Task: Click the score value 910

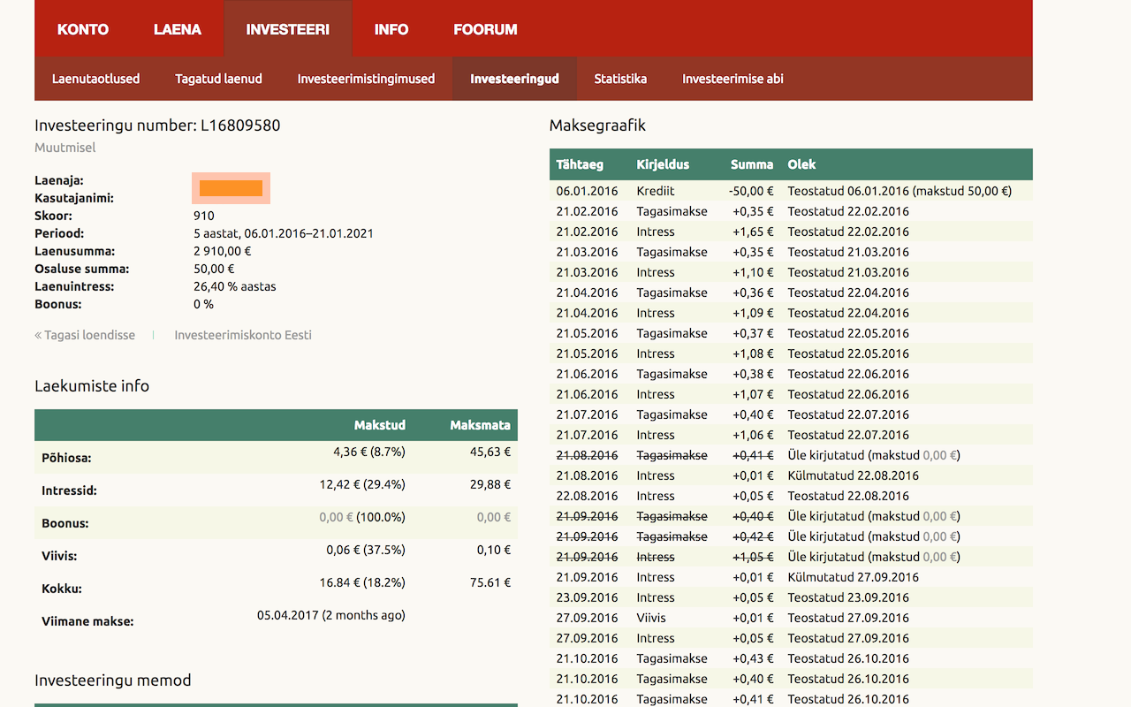Action: coord(204,216)
